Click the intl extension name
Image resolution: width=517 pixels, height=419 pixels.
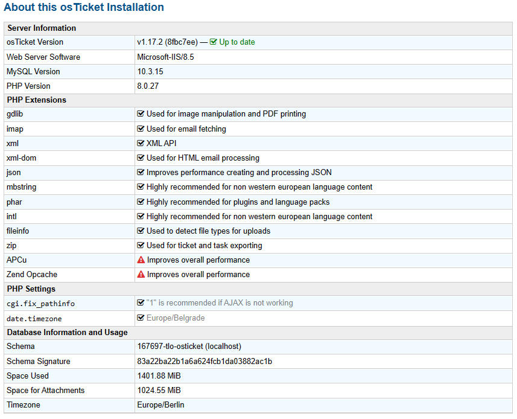[11, 216]
